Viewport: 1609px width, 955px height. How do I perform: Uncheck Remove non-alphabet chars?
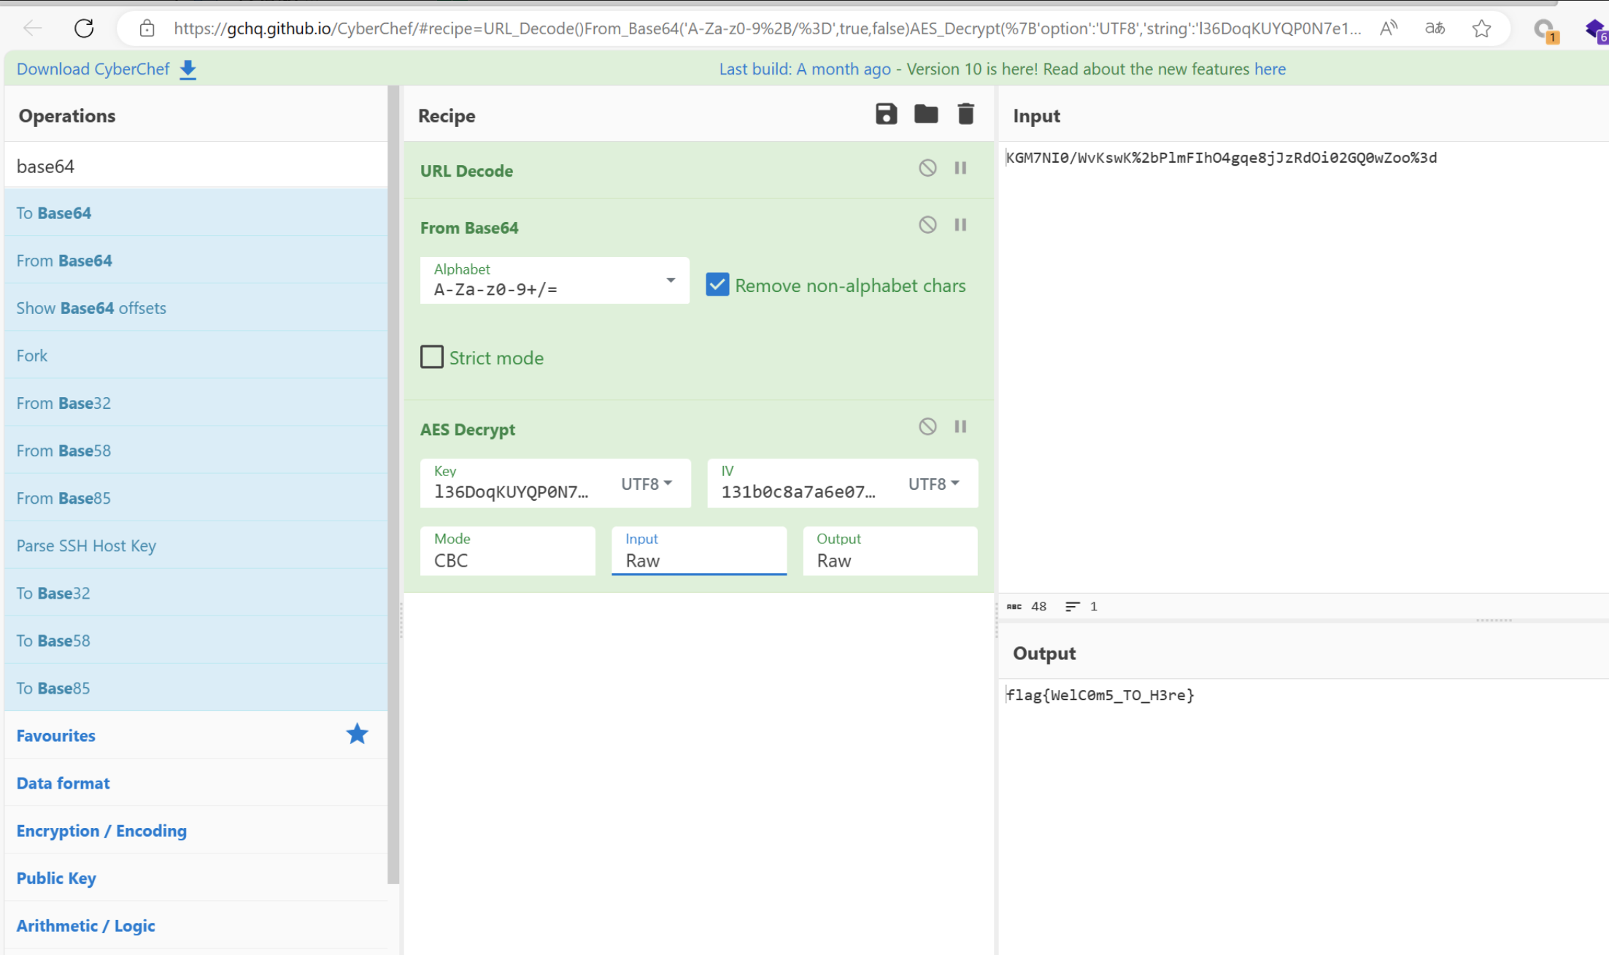717,285
